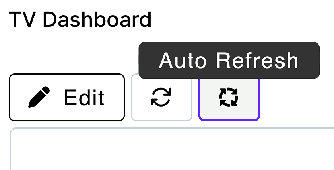This screenshot has height=170, width=334.
Task: Click the empty dashboard panel below the toolbar
Action: tap(173, 150)
